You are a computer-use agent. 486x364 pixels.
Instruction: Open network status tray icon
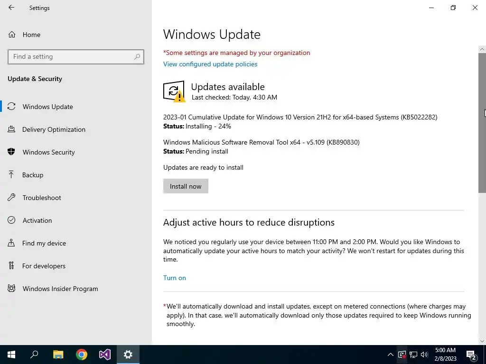(x=413, y=355)
